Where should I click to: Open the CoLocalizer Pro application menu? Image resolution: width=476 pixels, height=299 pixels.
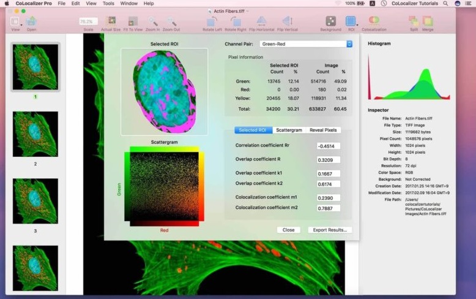(34, 3)
